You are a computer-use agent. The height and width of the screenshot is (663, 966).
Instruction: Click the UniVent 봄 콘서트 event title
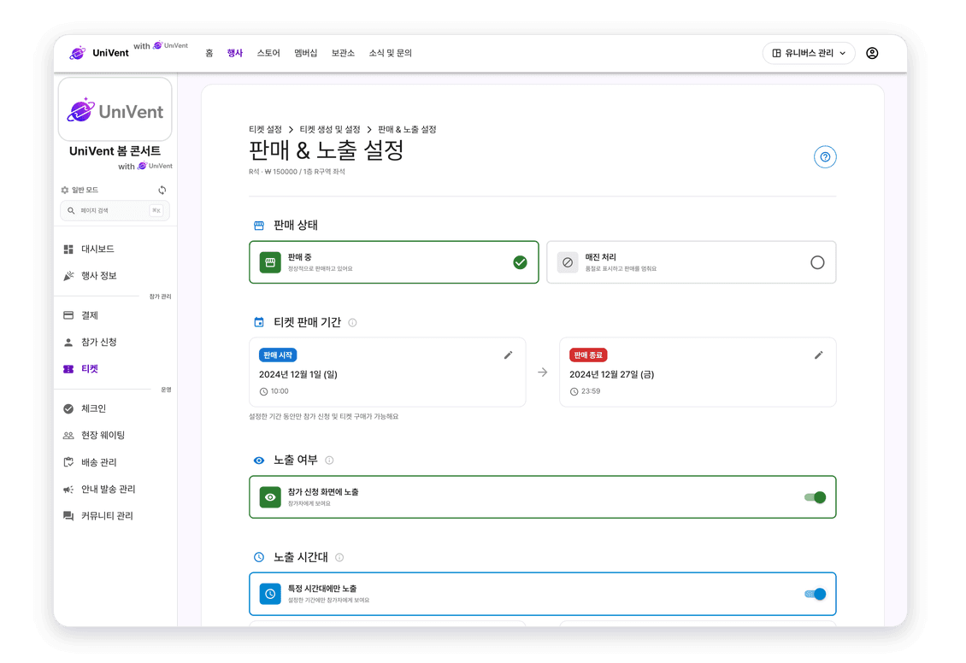(115, 151)
